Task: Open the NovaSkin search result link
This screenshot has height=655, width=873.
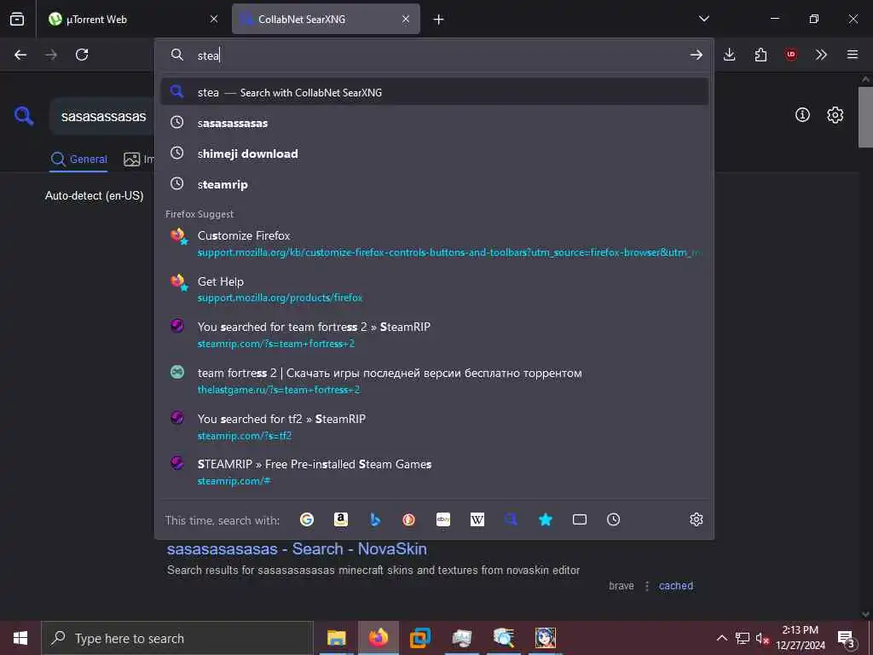Action: pyautogui.click(x=297, y=549)
